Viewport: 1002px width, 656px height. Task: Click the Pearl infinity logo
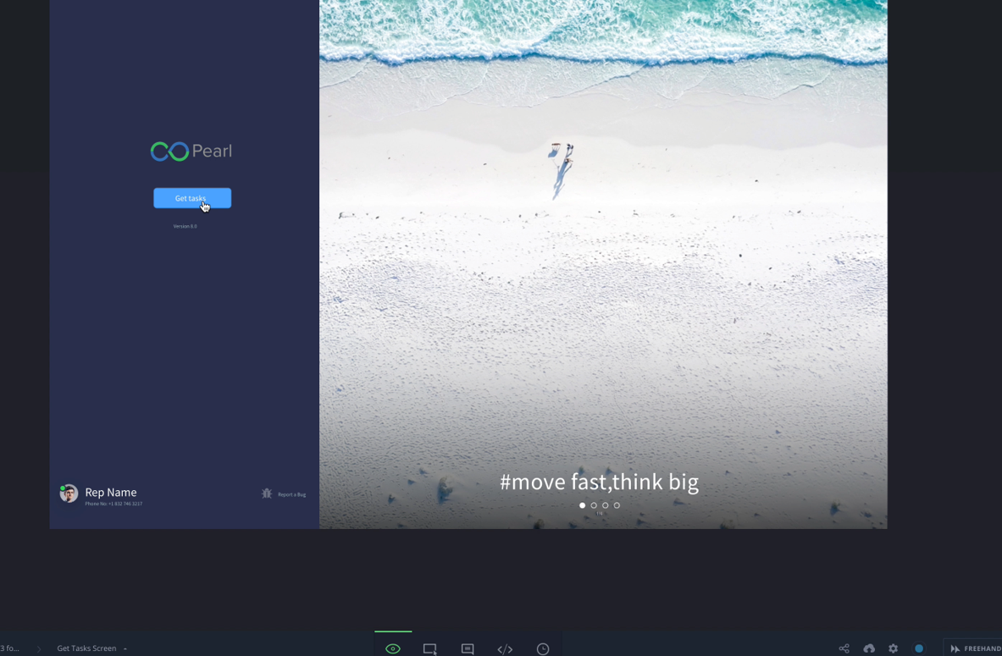(169, 152)
